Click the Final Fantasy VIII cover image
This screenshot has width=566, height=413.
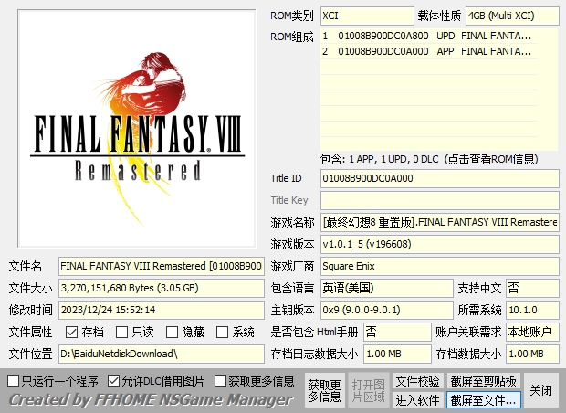(137, 129)
